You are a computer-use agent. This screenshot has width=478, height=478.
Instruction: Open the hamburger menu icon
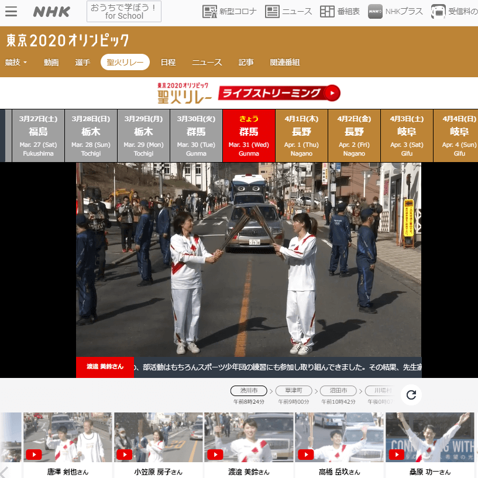(11, 11)
